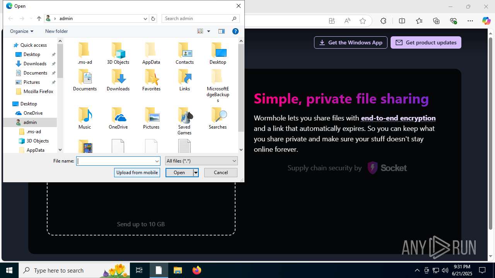Open the taskbar volume control
This screenshot has width=495, height=278.
[x=445, y=270]
